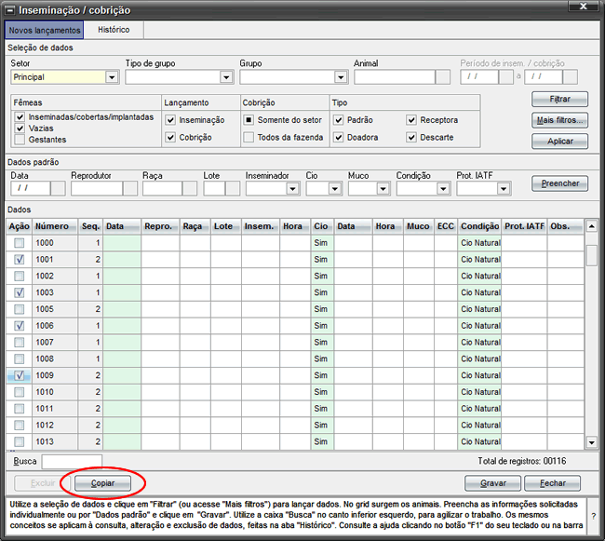Open Data calendar picker in Dados padrão
Viewport: 605px width, 541px height.
pos(58,188)
